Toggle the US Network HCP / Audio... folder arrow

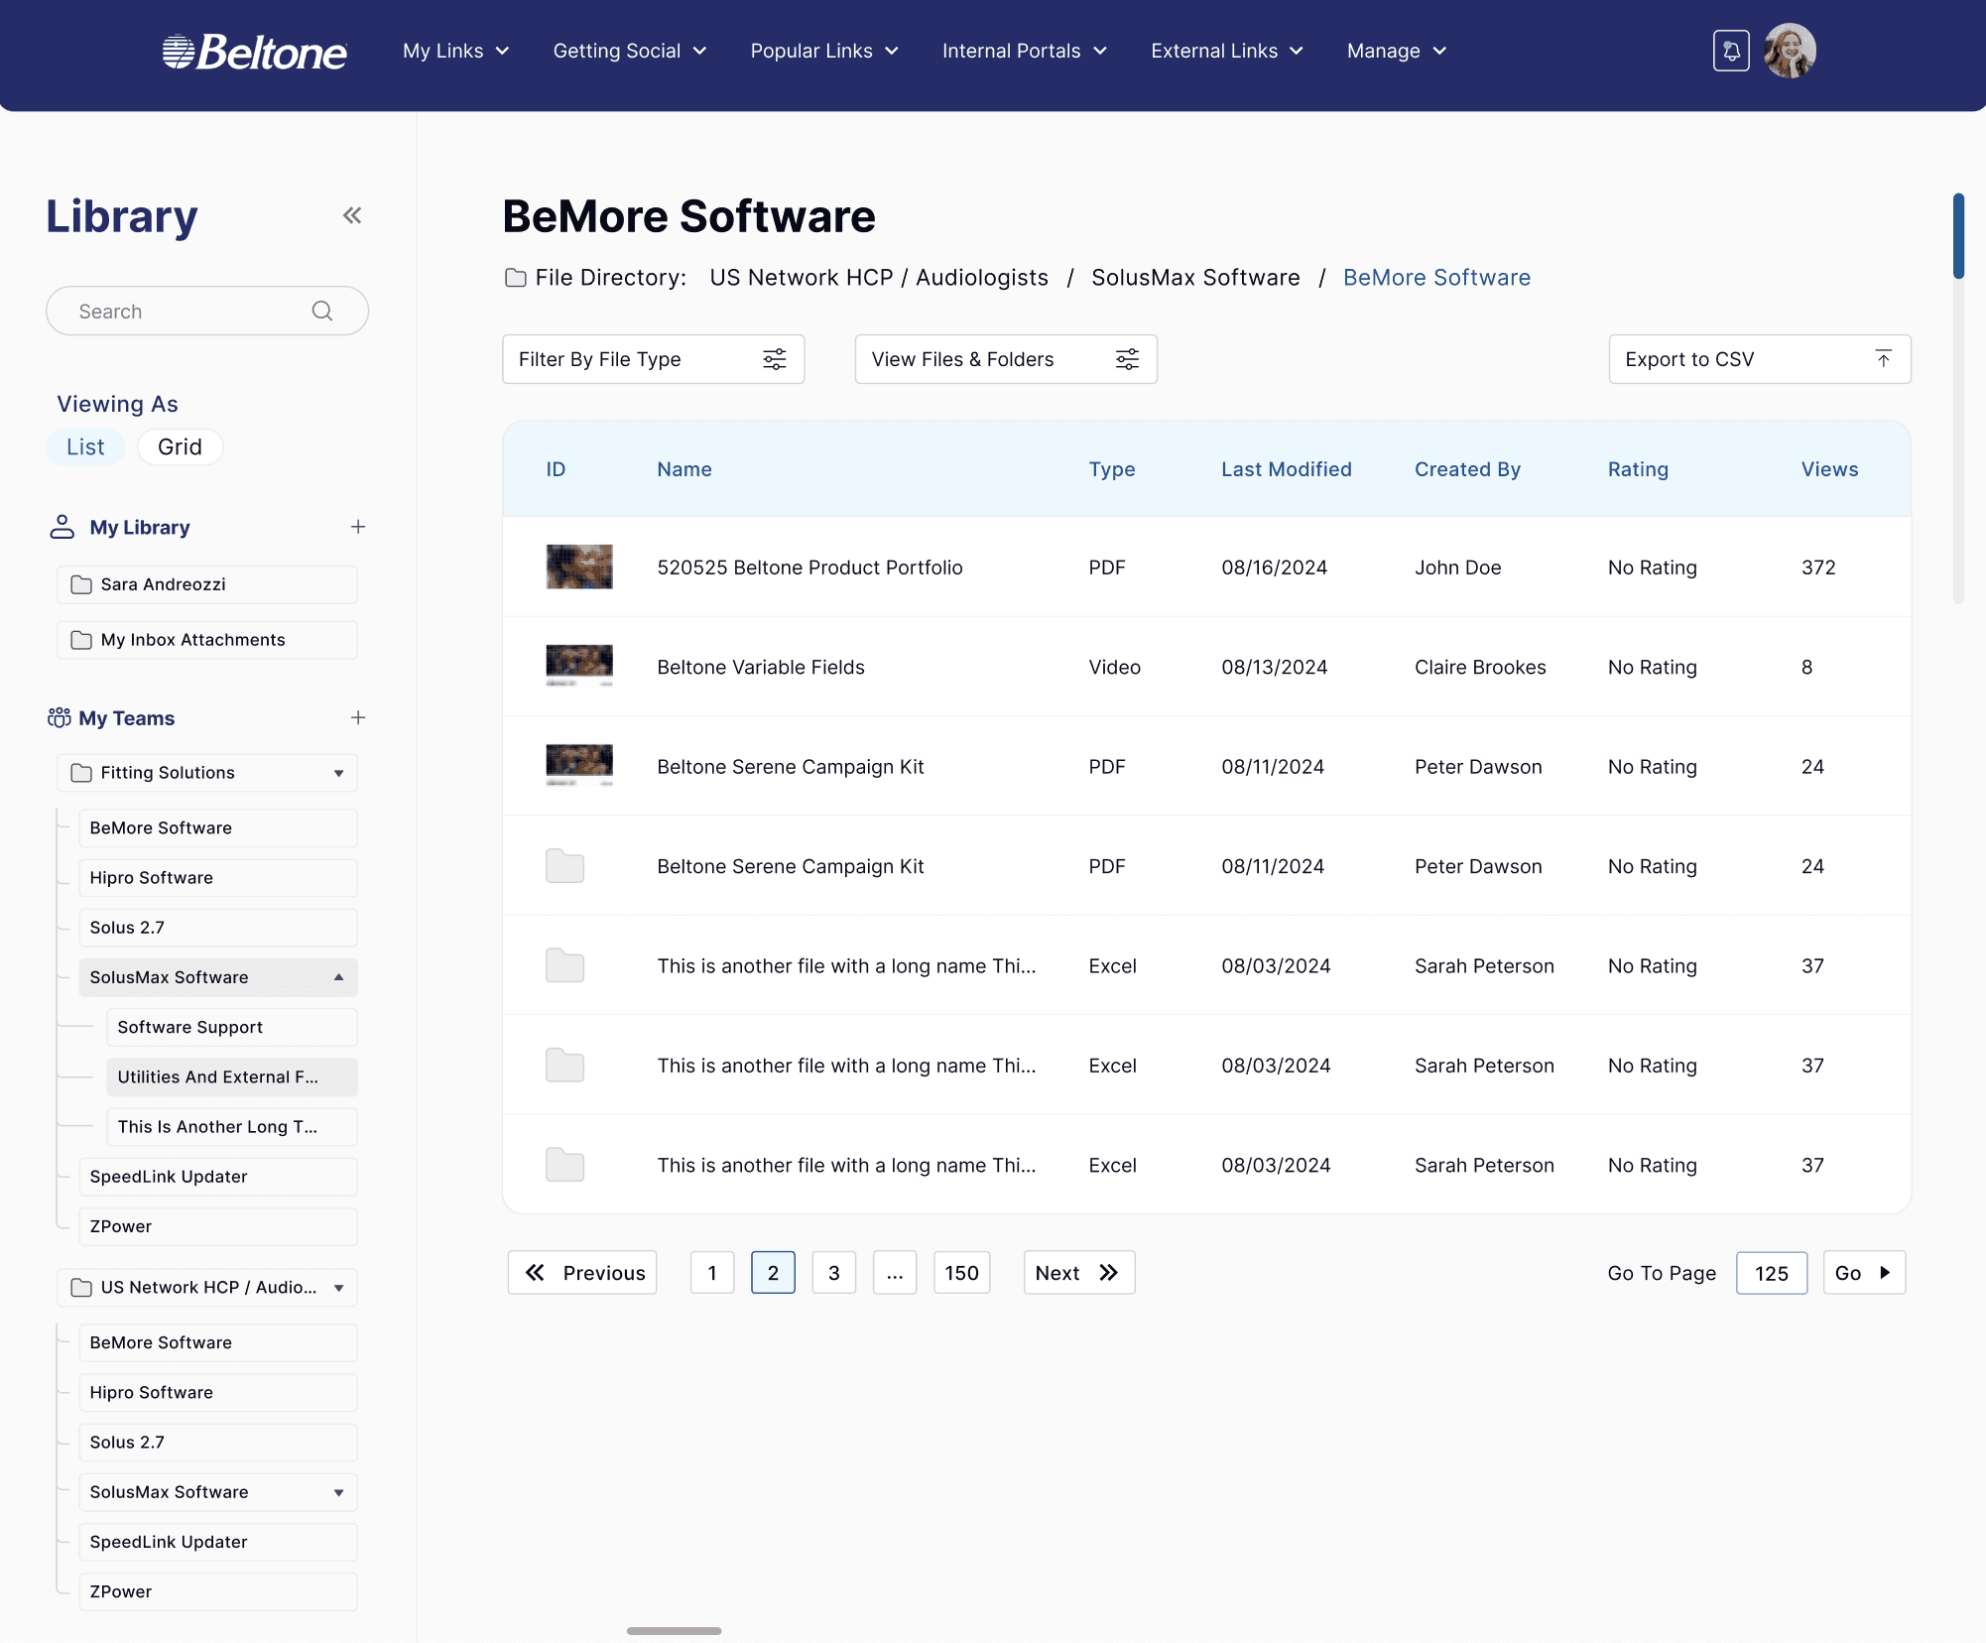click(339, 1288)
